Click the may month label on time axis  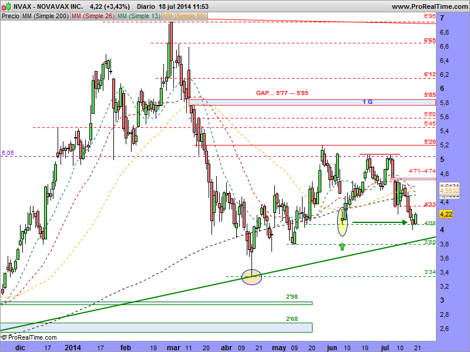click(x=279, y=348)
